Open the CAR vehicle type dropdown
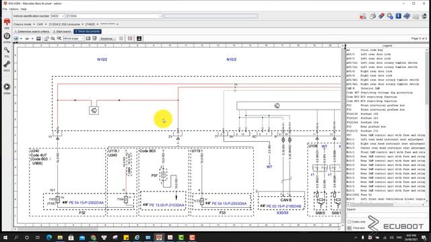The width and height of the screenshot is (431, 242). click(46, 24)
